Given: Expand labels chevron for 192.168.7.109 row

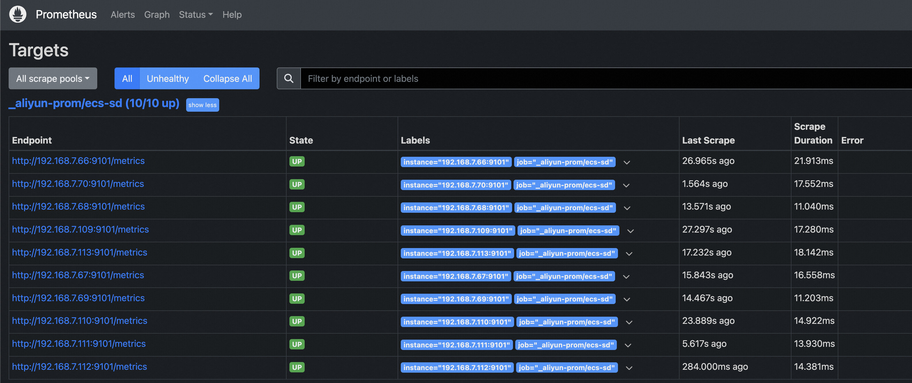Looking at the screenshot, I should (630, 231).
